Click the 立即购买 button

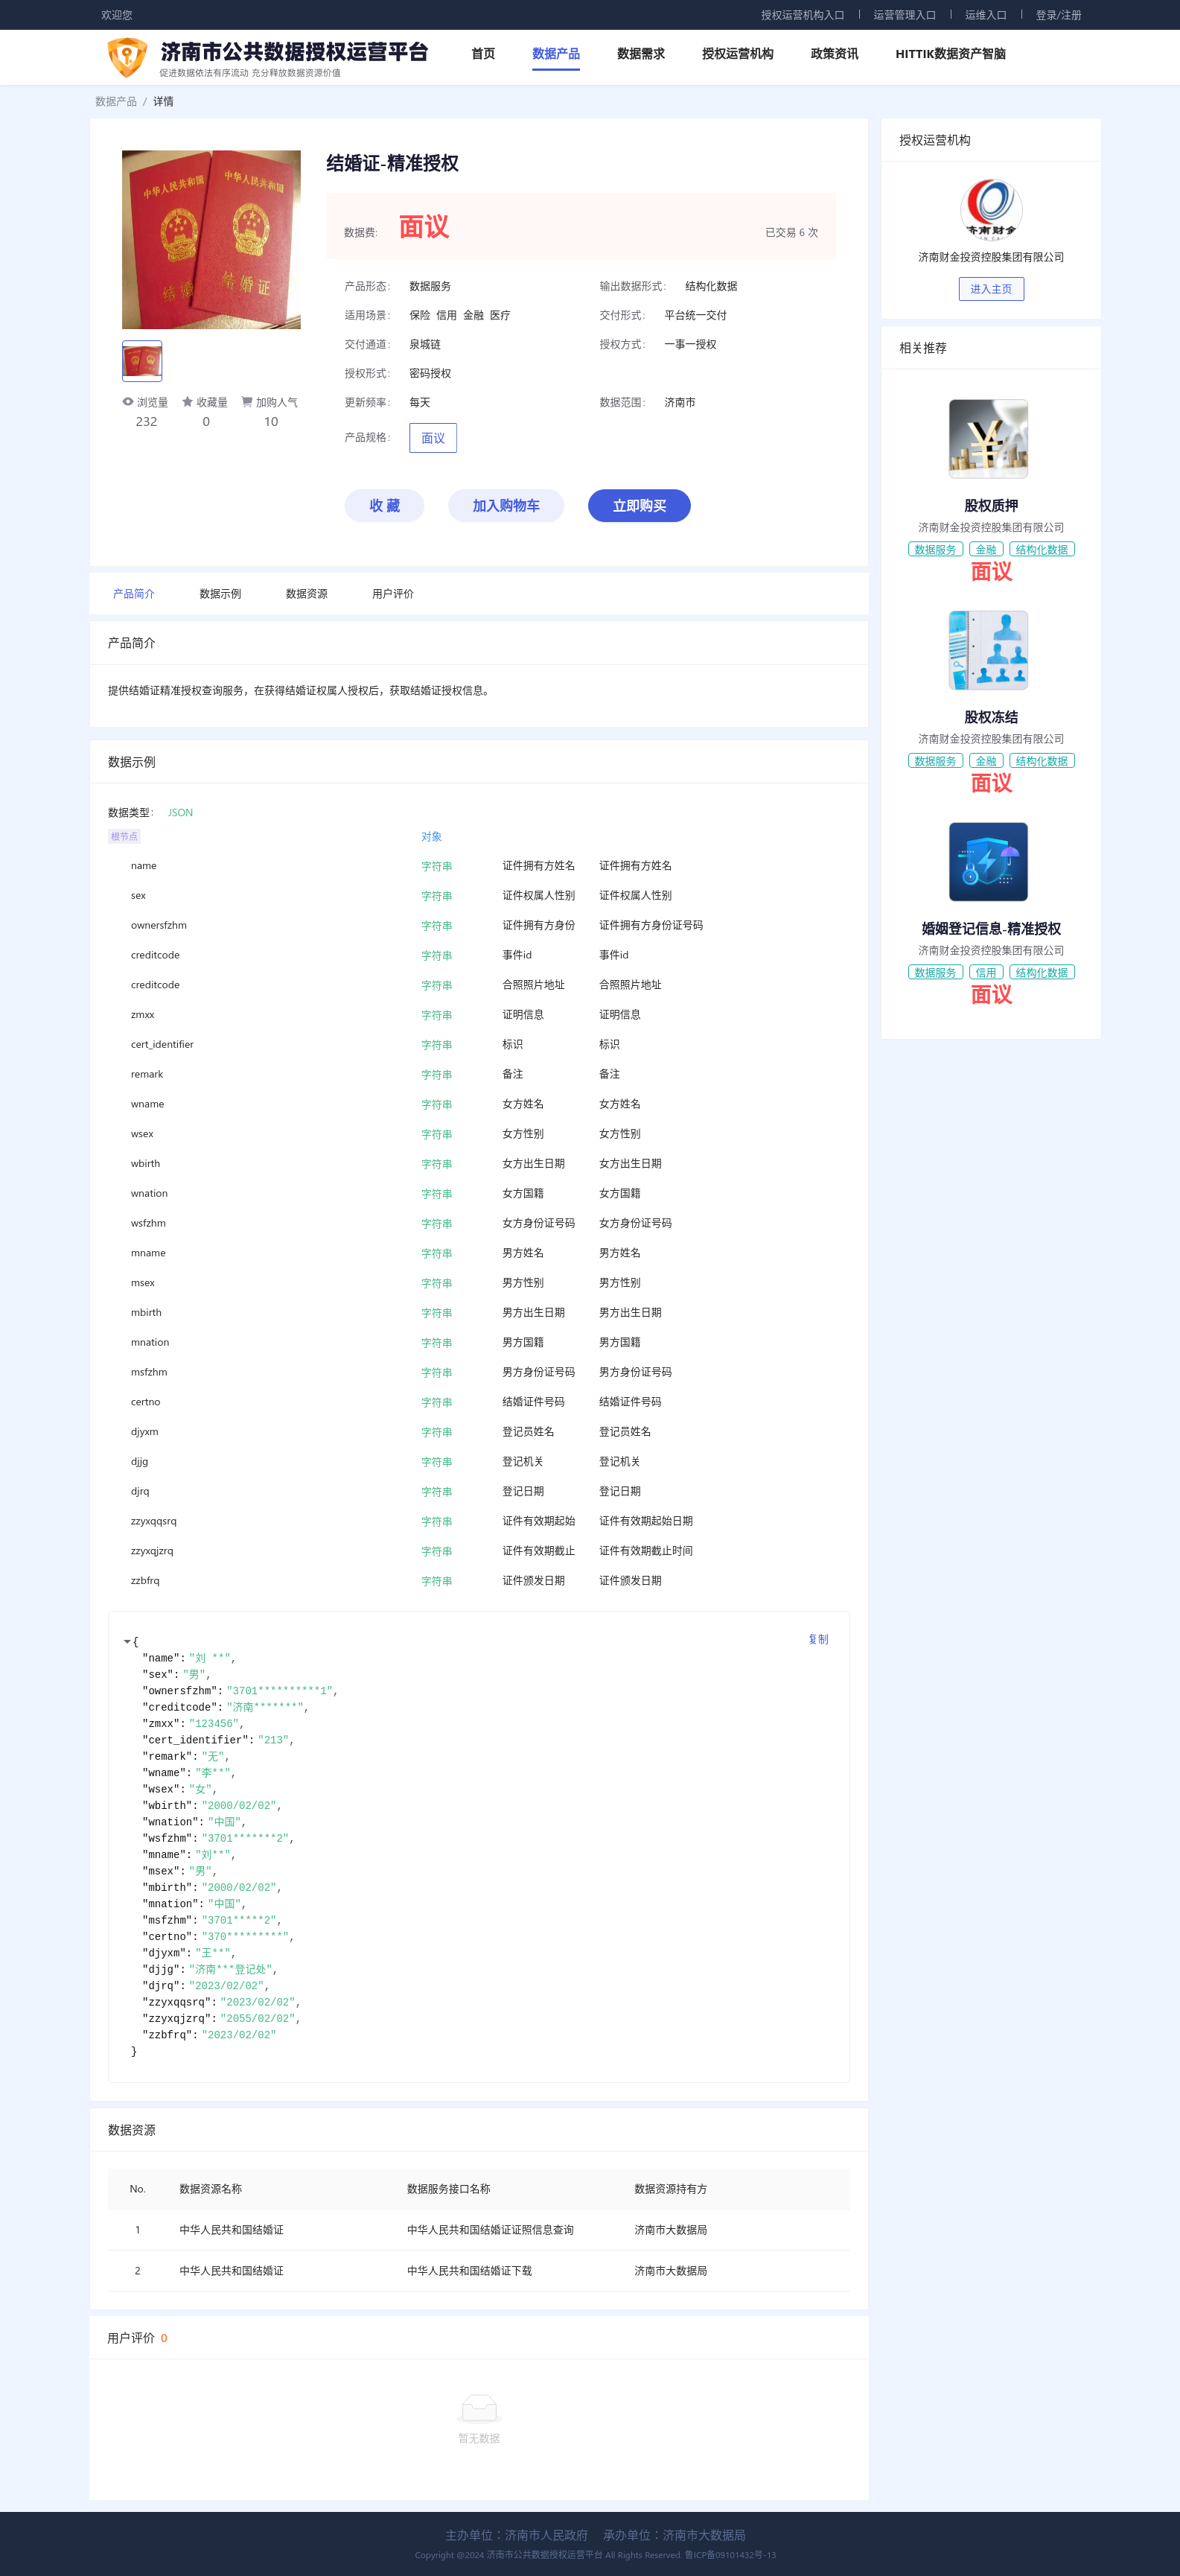(x=639, y=506)
